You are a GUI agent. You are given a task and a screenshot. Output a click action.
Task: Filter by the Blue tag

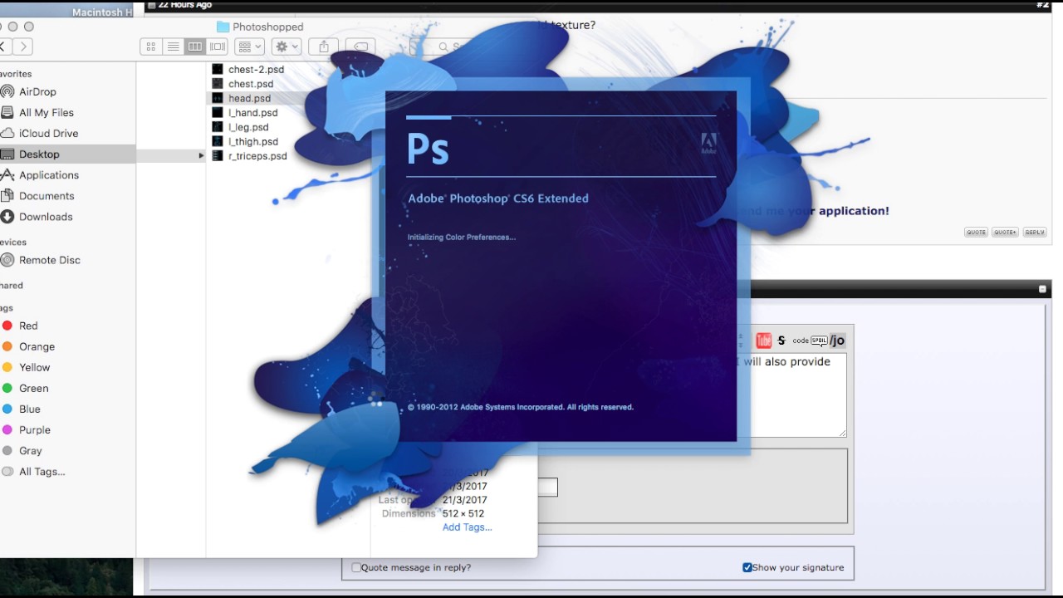click(29, 409)
